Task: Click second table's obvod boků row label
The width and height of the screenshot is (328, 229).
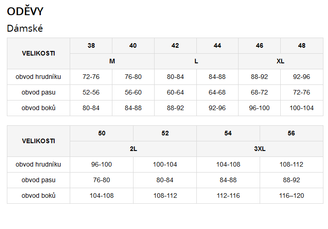Action: pos(38,195)
